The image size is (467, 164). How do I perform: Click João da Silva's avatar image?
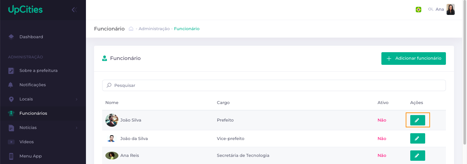(111, 138)
